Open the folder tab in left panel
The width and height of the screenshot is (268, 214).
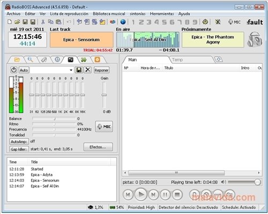pos(17,59)
